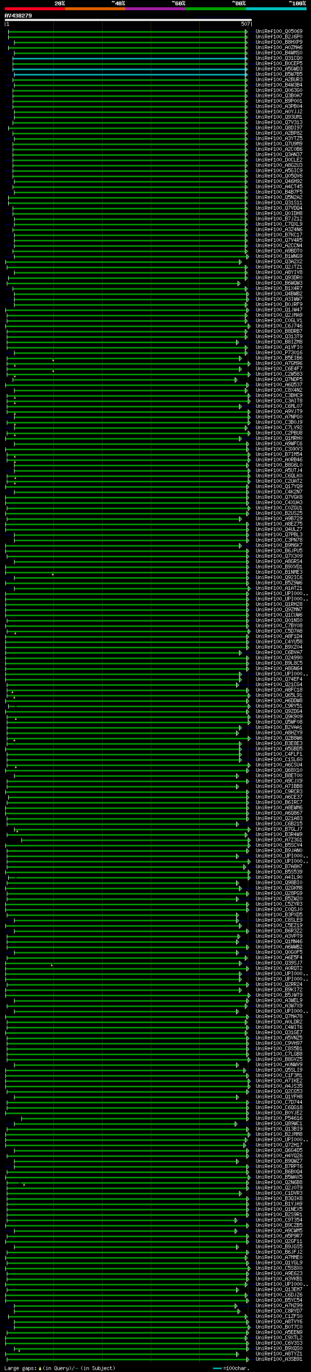Click the UniRef100_P73016 label

(278, 352)
